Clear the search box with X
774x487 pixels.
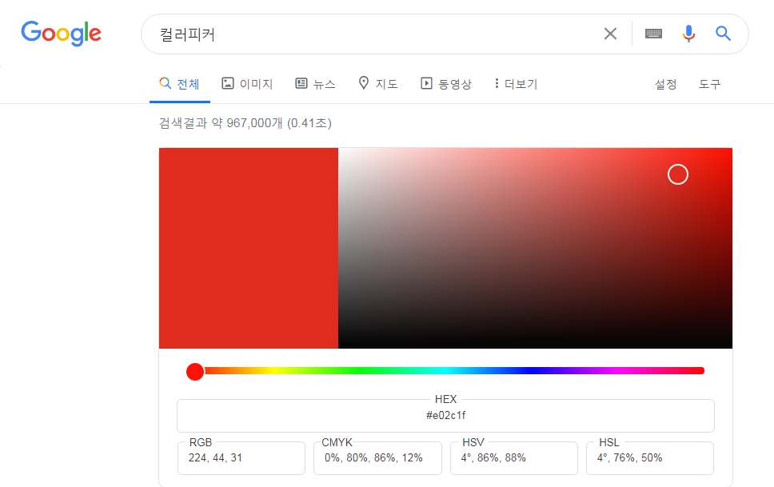(x=611, y=34)
